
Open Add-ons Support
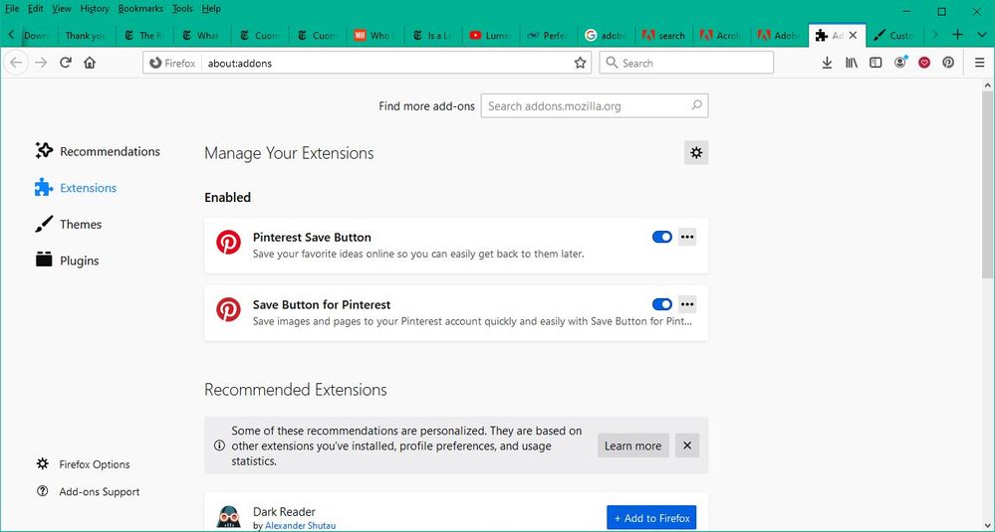88,491
